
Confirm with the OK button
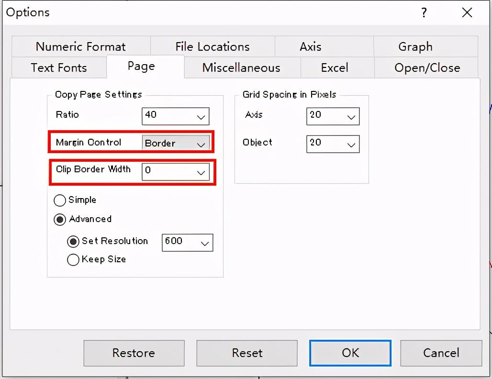350,353
